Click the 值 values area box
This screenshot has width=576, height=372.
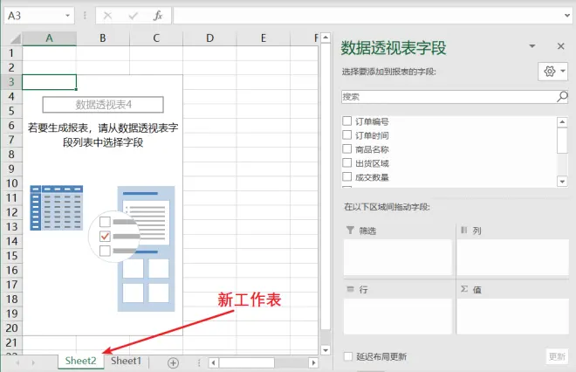coord(512,316)
